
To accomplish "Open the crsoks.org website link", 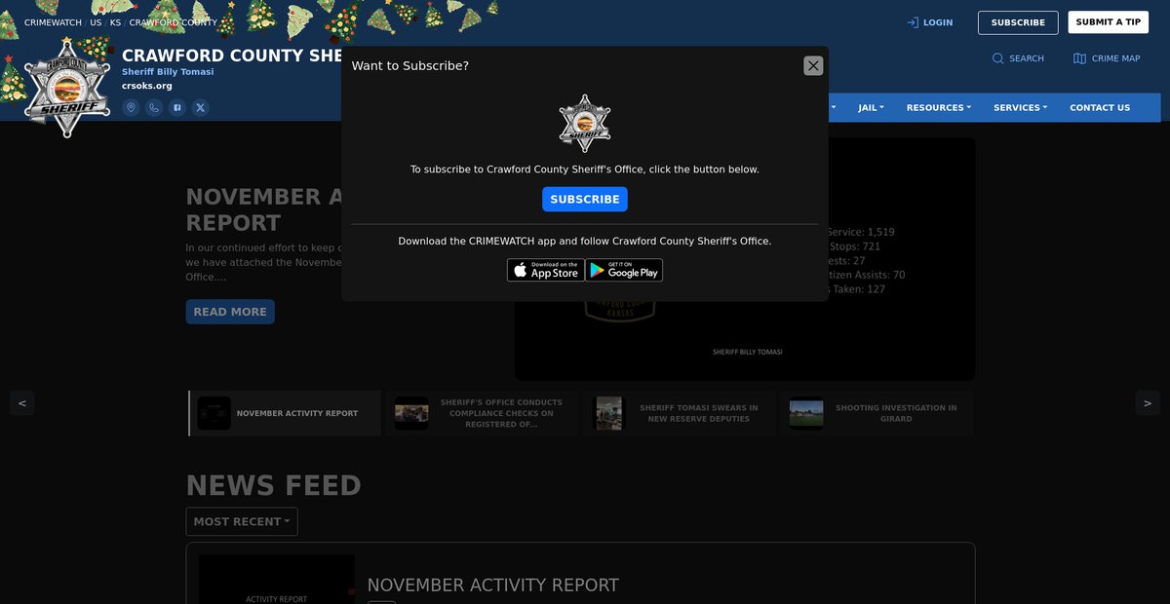I will 147,86.
